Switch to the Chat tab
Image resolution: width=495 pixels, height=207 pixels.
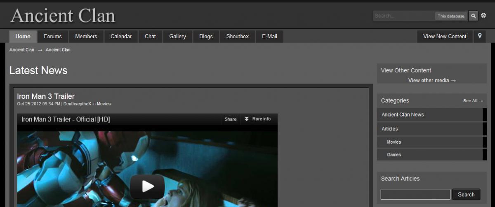coord(150,36)
